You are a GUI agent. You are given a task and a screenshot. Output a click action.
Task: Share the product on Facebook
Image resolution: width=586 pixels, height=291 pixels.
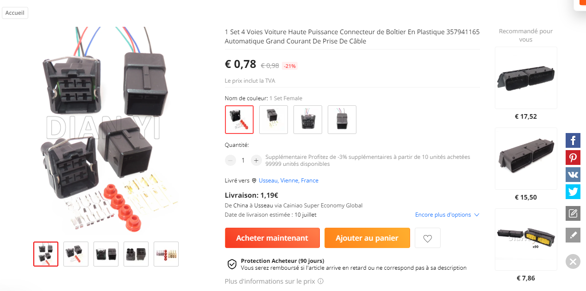tap(573, 140)
